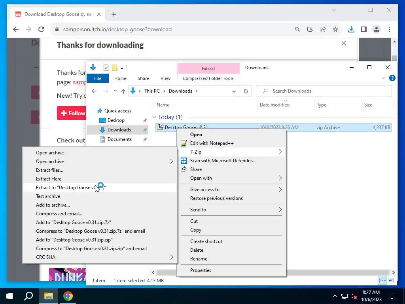
Task: Open Customize Quick Access Toolbar dropdown
Action: 122,68
